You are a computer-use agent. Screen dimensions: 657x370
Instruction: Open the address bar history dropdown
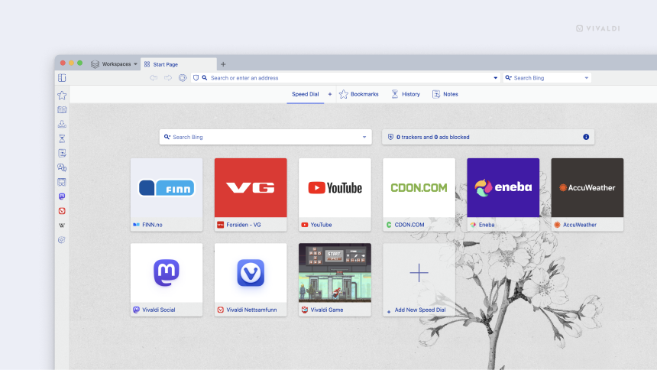click(495, 78)
